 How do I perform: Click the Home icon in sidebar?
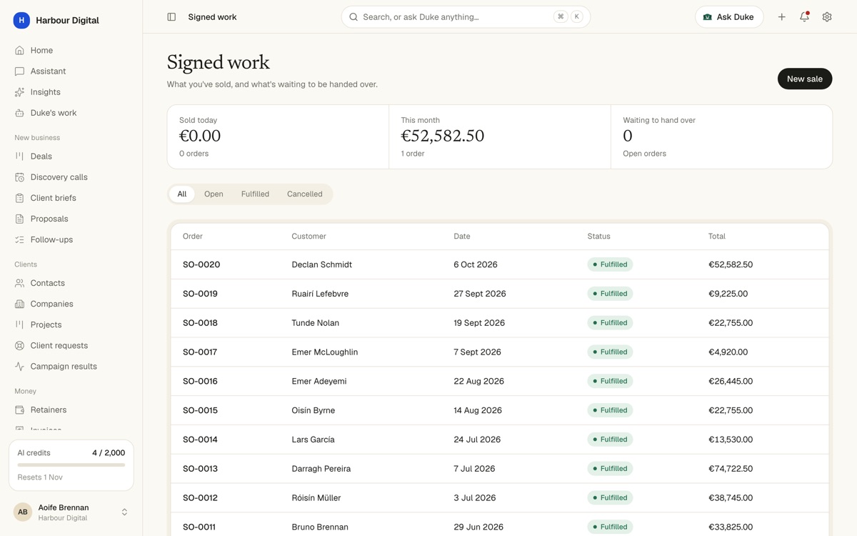tap(19, 51)
